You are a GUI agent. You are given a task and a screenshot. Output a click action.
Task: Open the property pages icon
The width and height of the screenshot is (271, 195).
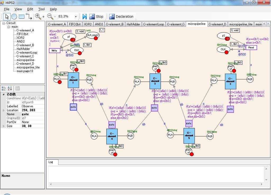click(x=17, y=89)
